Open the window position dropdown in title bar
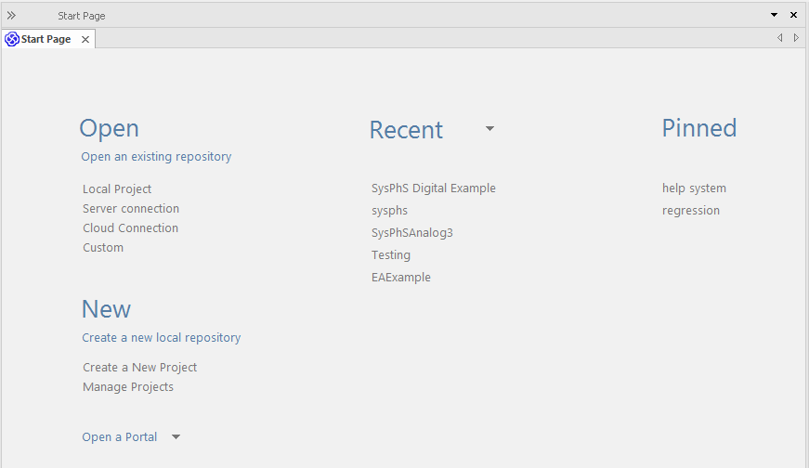Screen dimensions: 809x468 (x=774, y=16)
